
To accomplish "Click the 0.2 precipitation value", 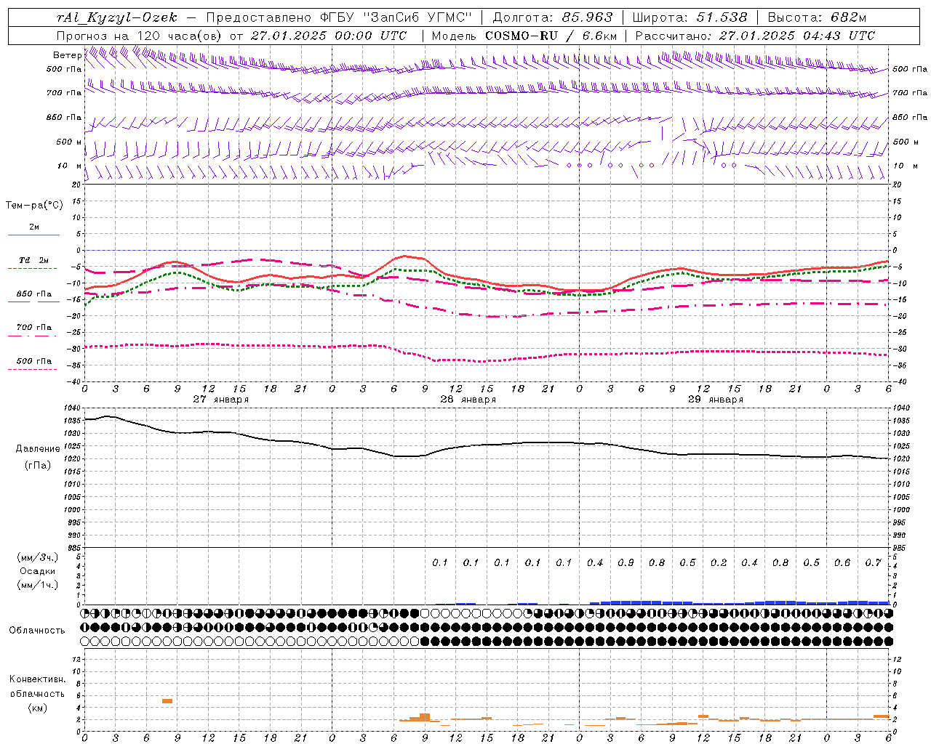I will 719,563.
